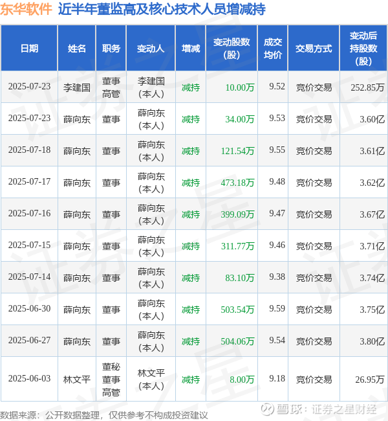Select the 399.09万 share change value
The image size is (388, 421).
point(237,214)
